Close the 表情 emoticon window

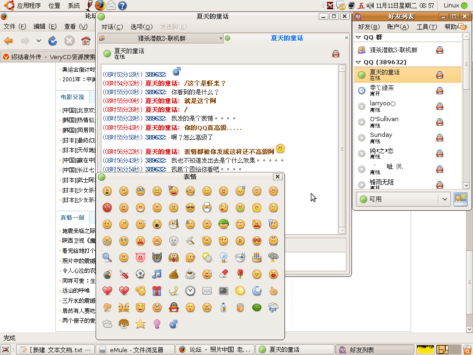click(278, 177)
